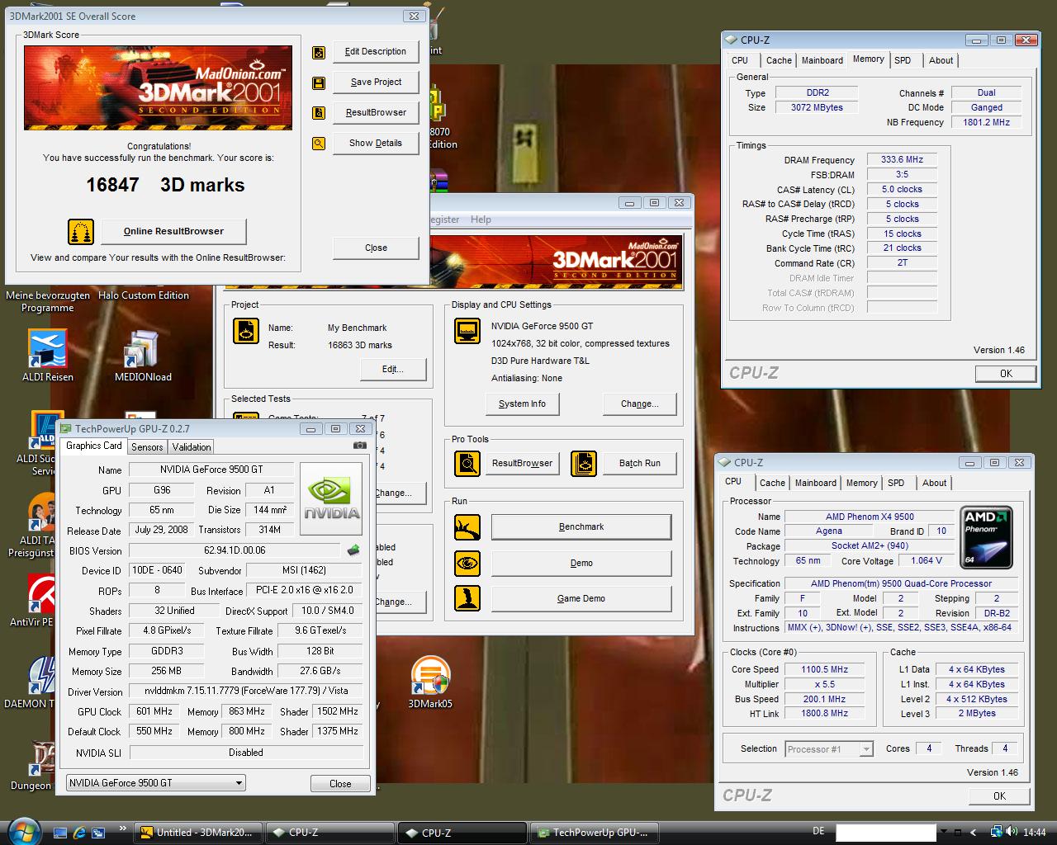
Task: Click Close button in GPU-Z
Action: pos(340,784)
